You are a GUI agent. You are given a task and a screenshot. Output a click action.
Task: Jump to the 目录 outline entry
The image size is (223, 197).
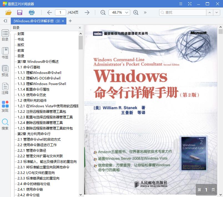(x=21, y=56)
